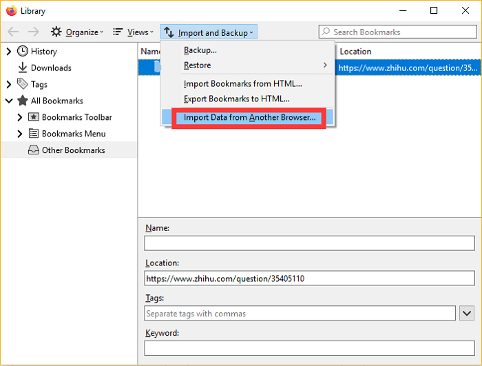Click the All Bookmarks star icon
Image resolution: width=482 pixels, height=366 pixels.
[23, 101]
